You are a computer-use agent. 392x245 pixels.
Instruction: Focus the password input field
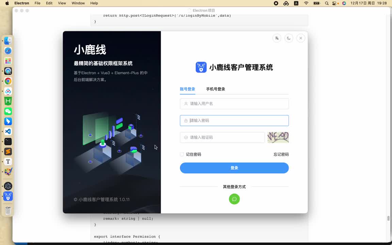click(234, 120)
